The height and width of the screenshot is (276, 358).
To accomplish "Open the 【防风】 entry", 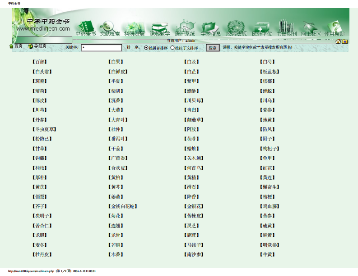I will click(267, 129).
